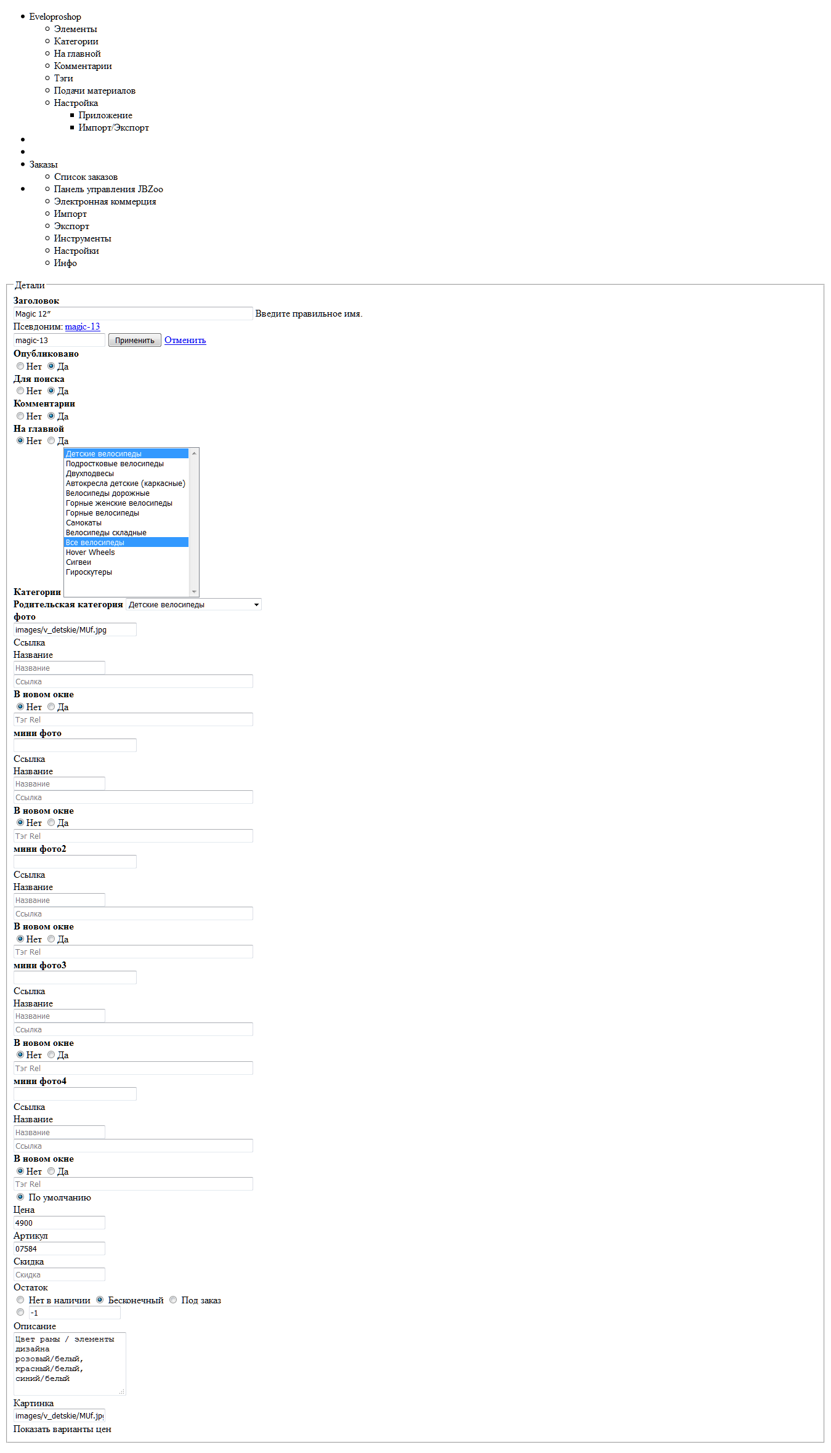Click the magic-13 alias link
The height and width of the screenshot is (1453, 831).
83,326
